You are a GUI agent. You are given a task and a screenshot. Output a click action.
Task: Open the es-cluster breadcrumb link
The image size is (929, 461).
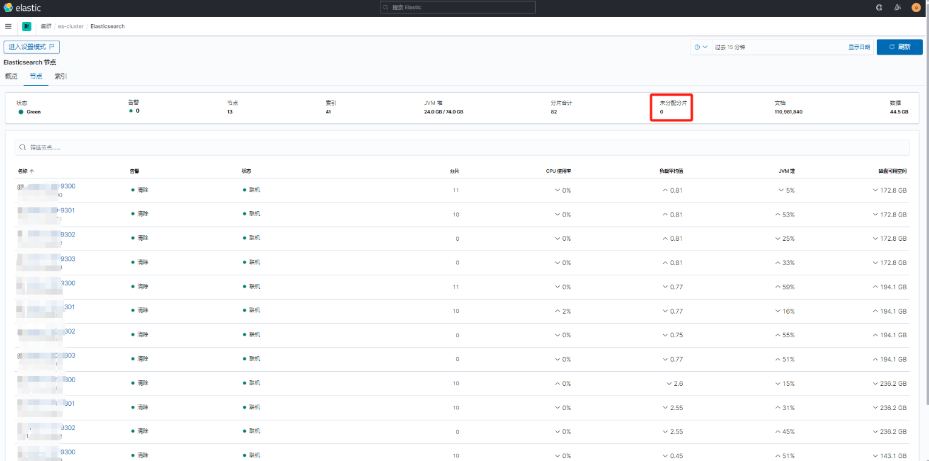point(70,26)
